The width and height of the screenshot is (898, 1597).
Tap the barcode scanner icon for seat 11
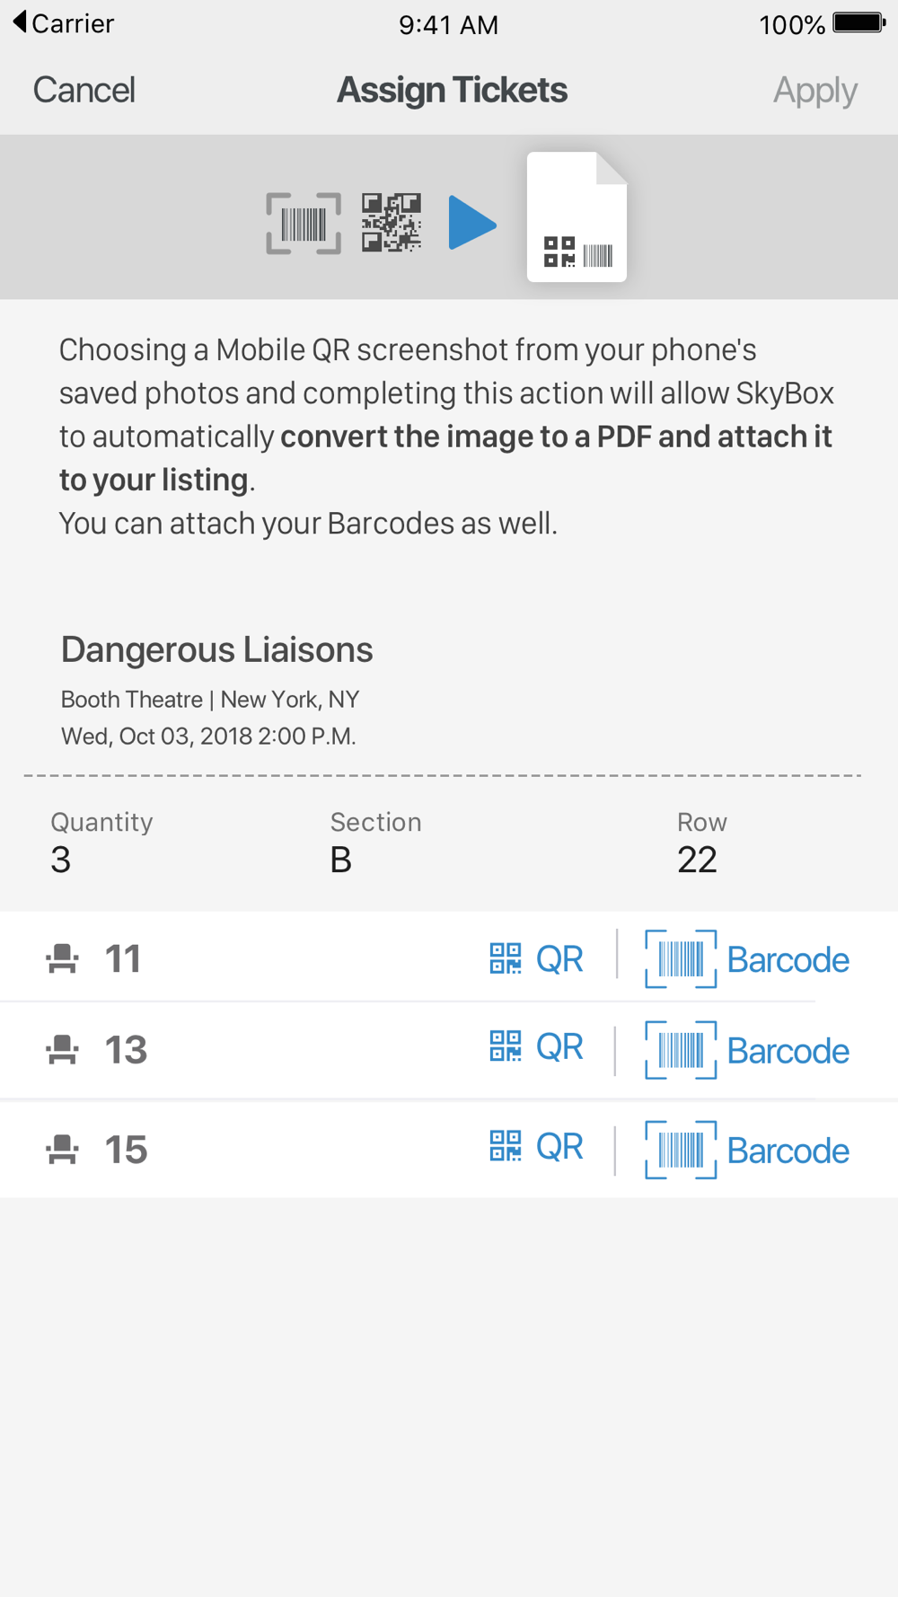tap(681, 959)
